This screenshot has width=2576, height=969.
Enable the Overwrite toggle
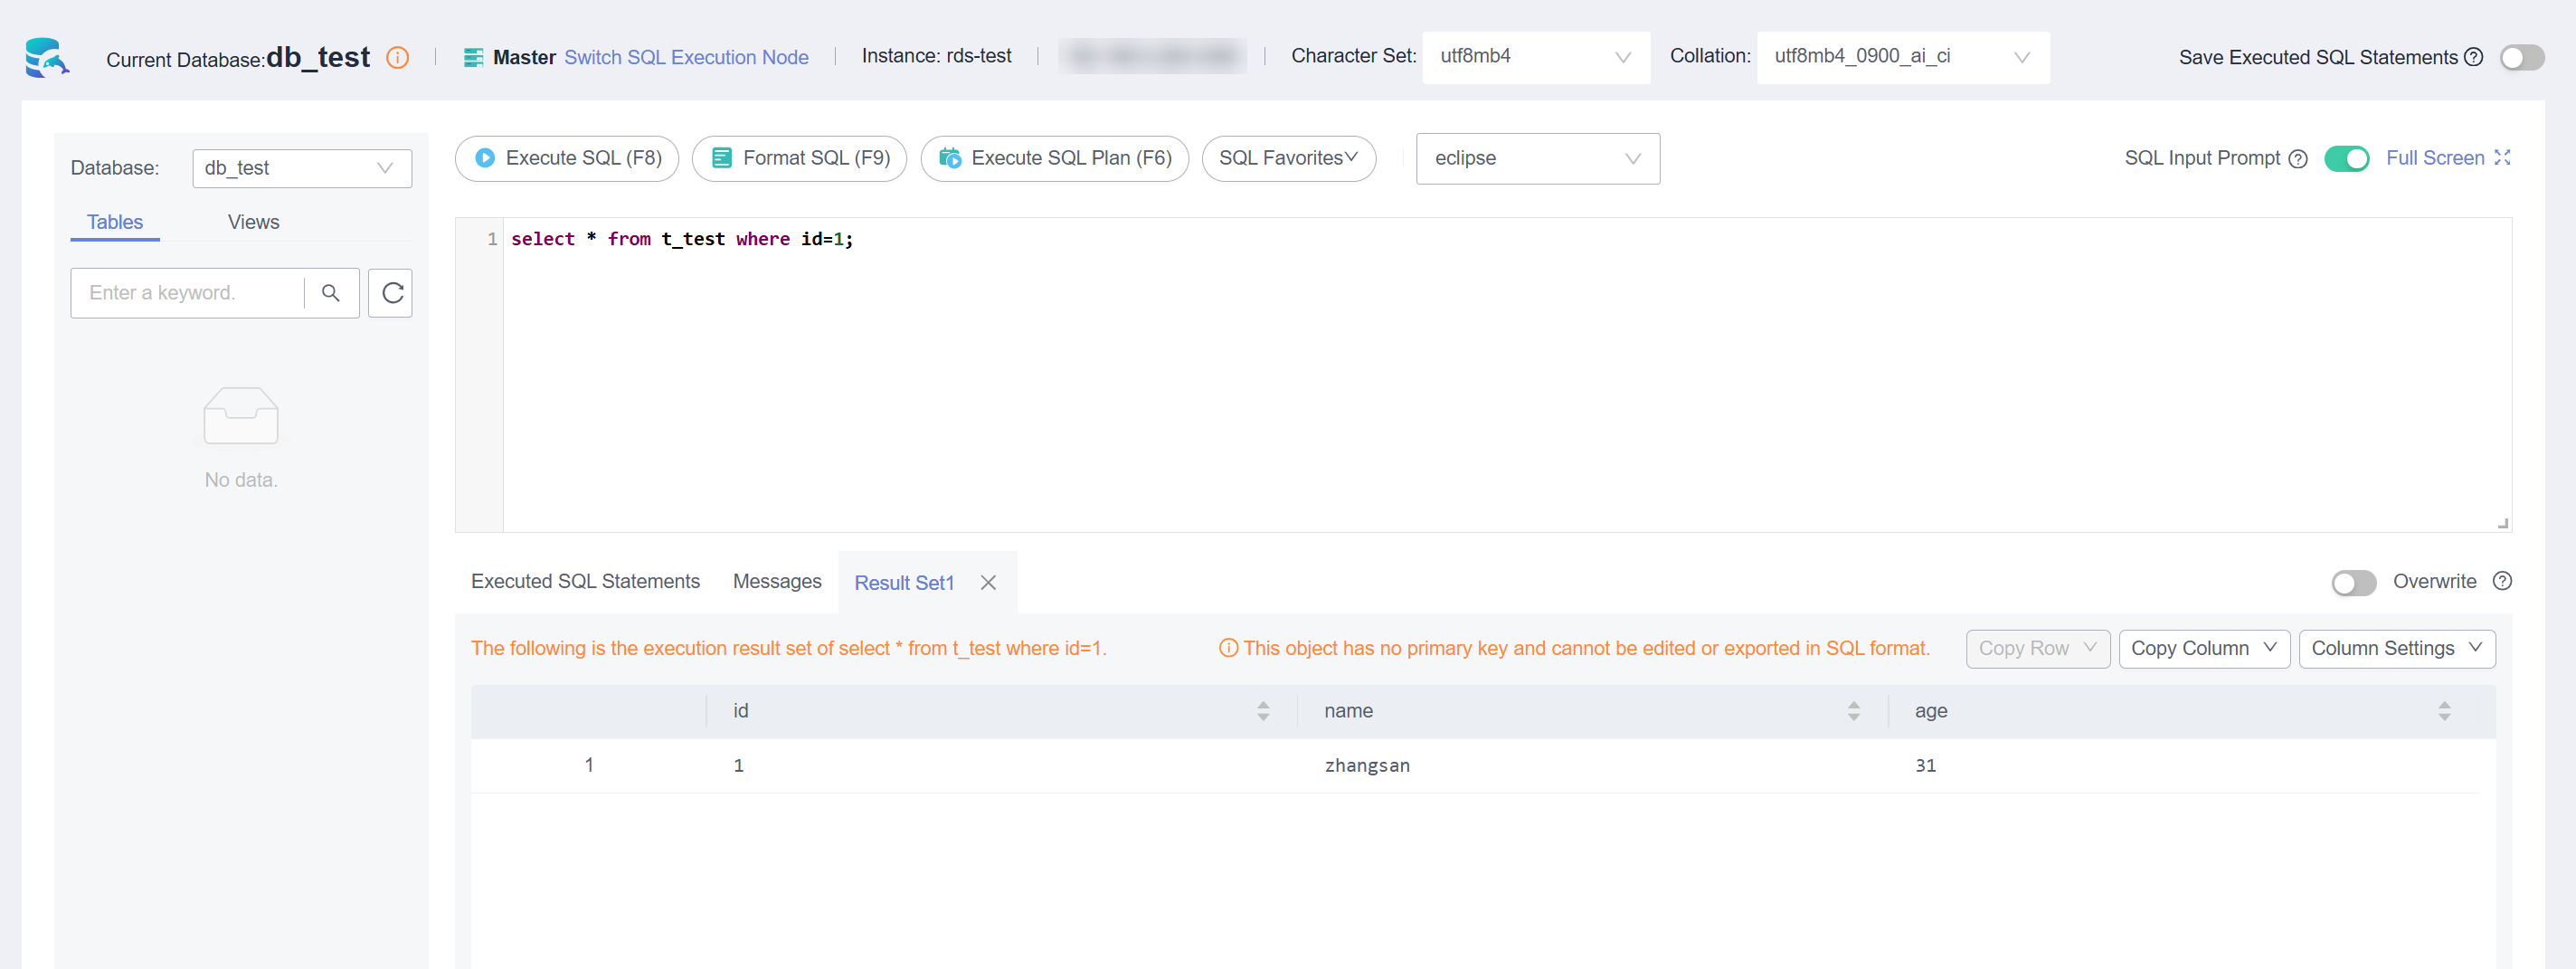2353,583
